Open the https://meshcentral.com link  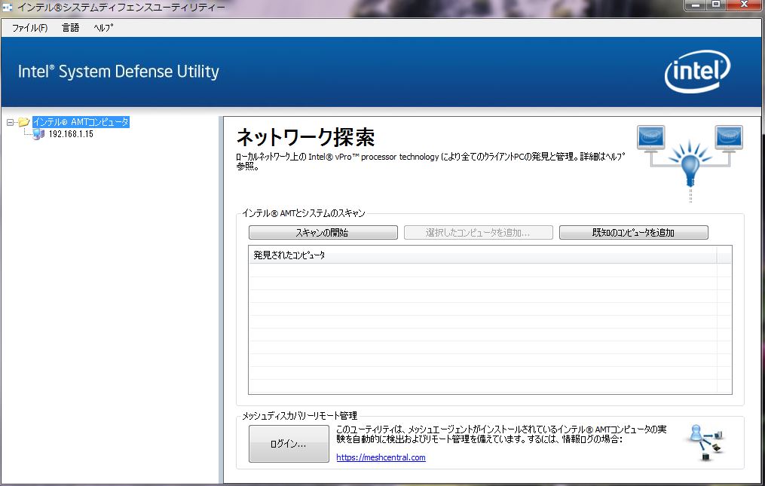click(381, 457)
